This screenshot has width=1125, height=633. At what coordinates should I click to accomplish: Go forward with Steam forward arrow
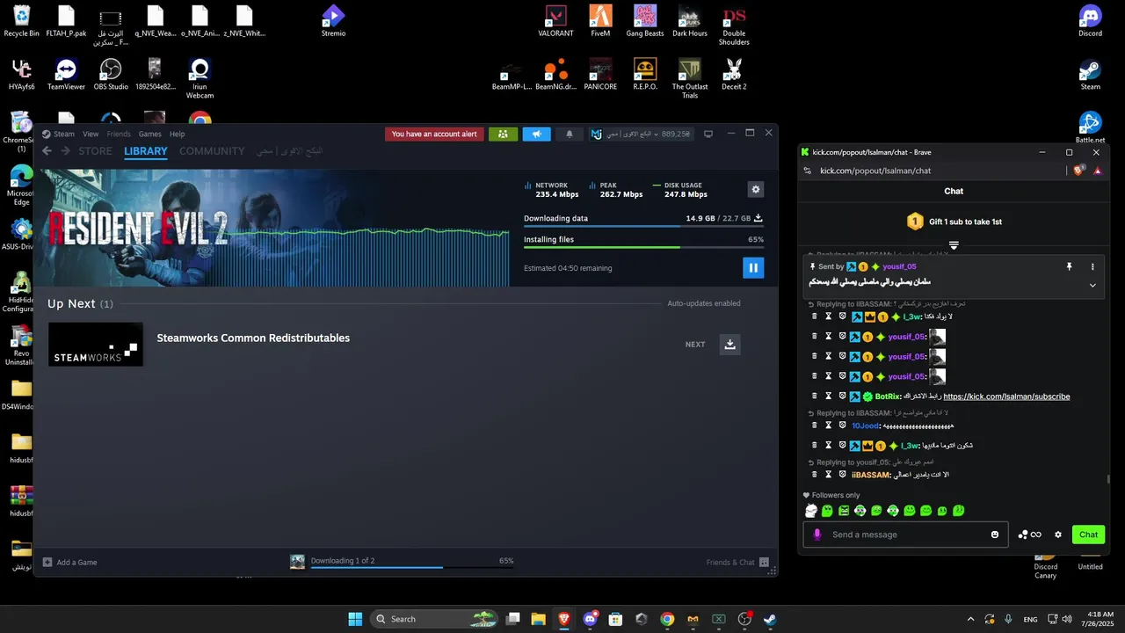pos(66,151)
